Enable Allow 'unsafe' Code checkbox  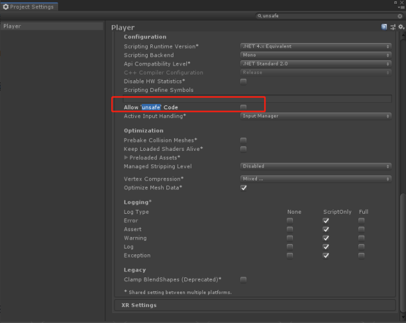pos(243,107)
